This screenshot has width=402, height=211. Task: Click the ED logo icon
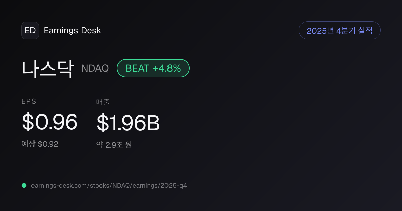(x=30, y=30)
